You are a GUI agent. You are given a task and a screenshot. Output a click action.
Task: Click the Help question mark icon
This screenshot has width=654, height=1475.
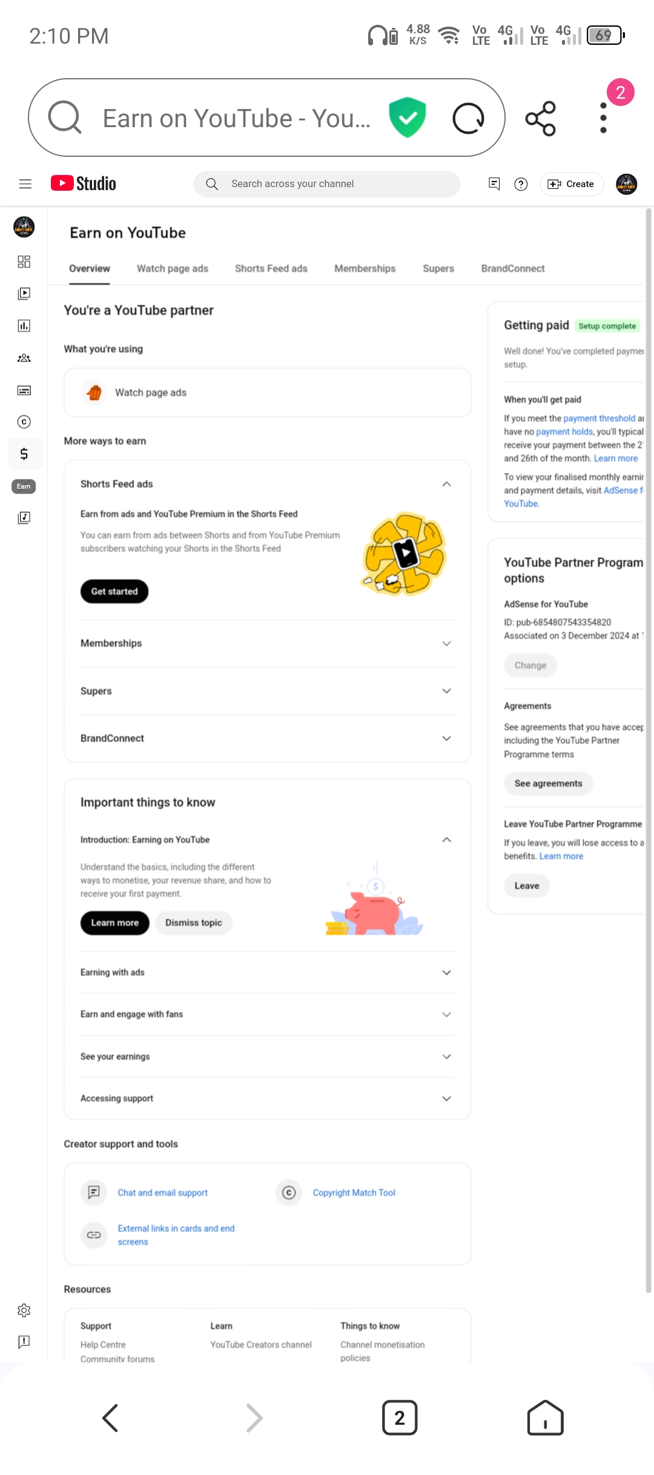pos(521,184)
